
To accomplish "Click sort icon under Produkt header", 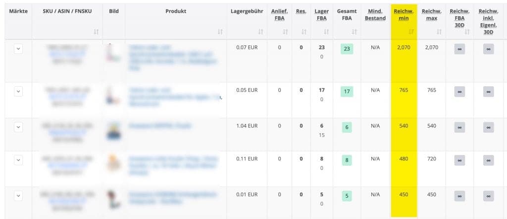I will click(x=220, y=32).
